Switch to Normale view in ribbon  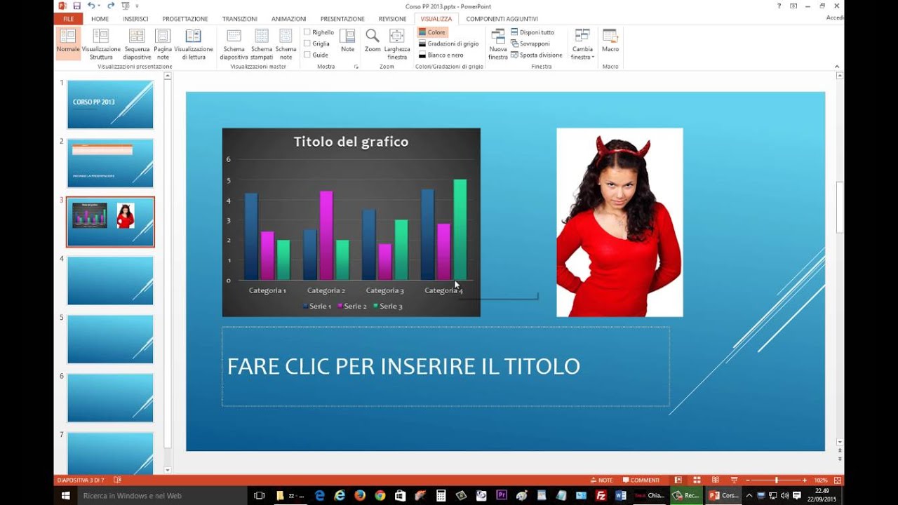(68, 42)
